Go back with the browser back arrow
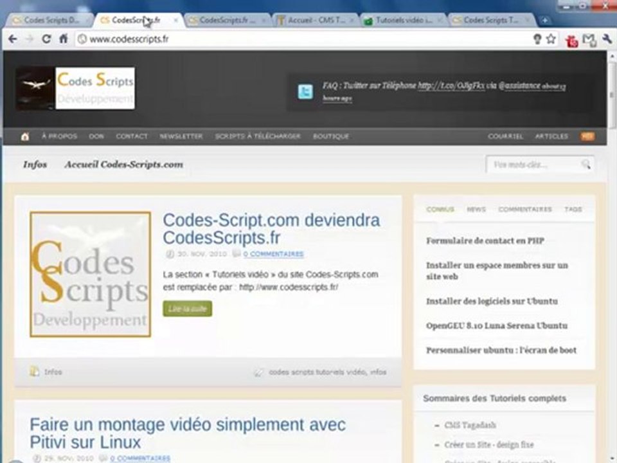 (x=13, y=39)
